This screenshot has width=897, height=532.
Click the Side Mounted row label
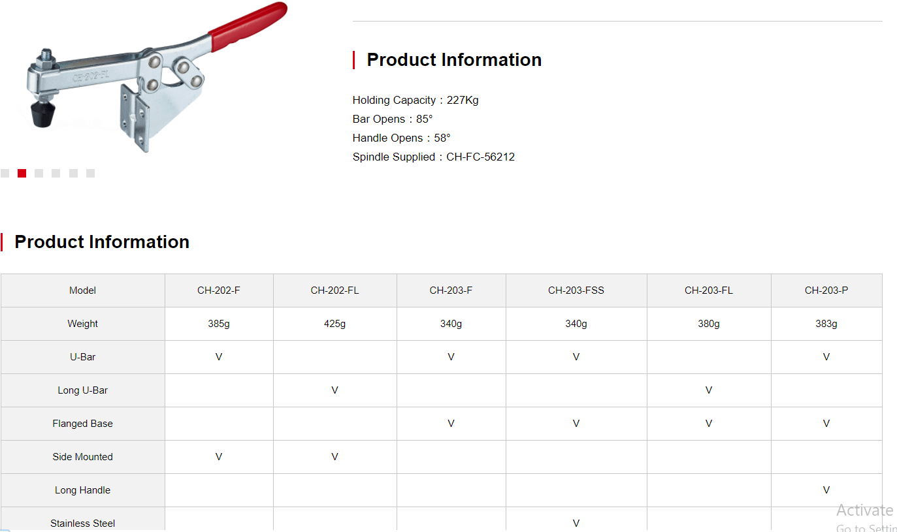point(82,457)
